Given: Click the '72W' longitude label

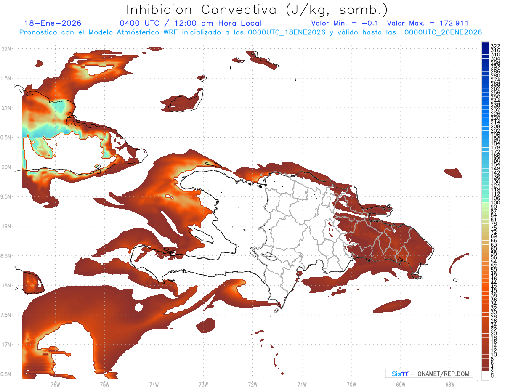Looking at the screenshot, I should (252, 384).
